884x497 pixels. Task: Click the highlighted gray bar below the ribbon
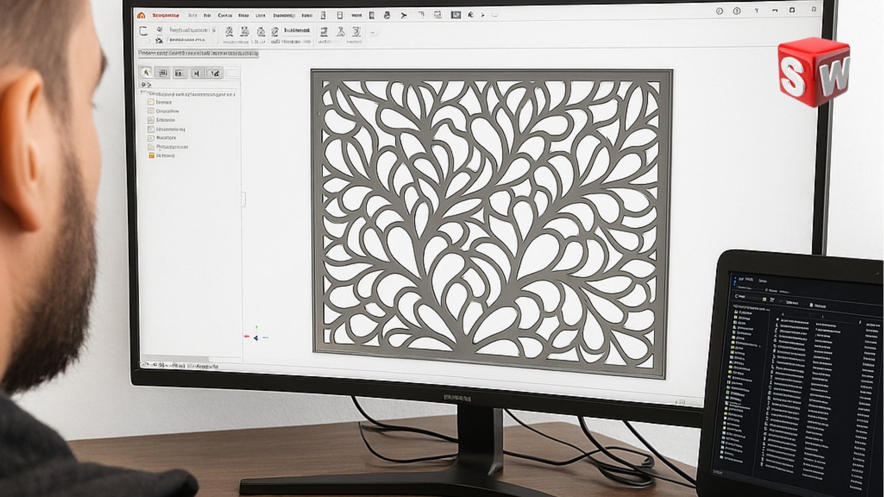coord(198,54)
